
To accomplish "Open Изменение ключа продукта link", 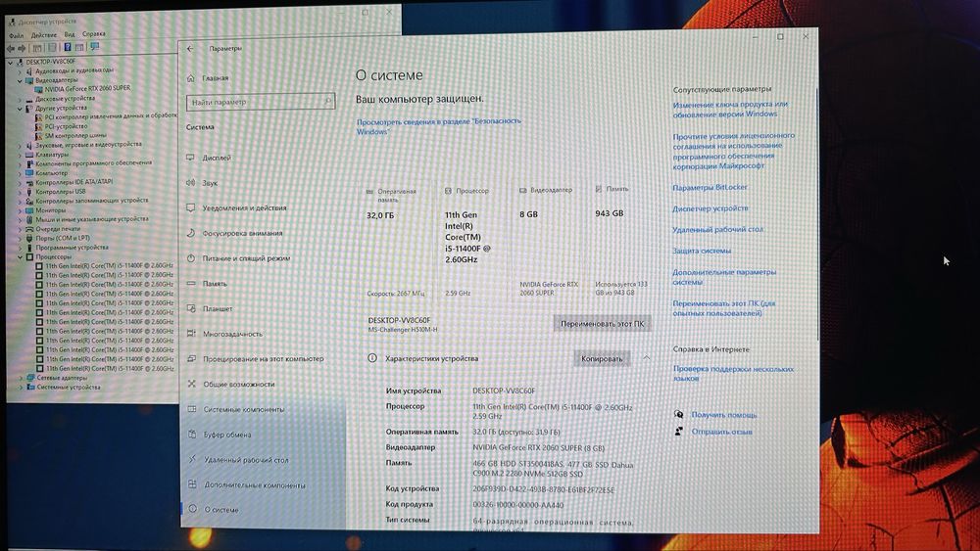I will point(730,110).
